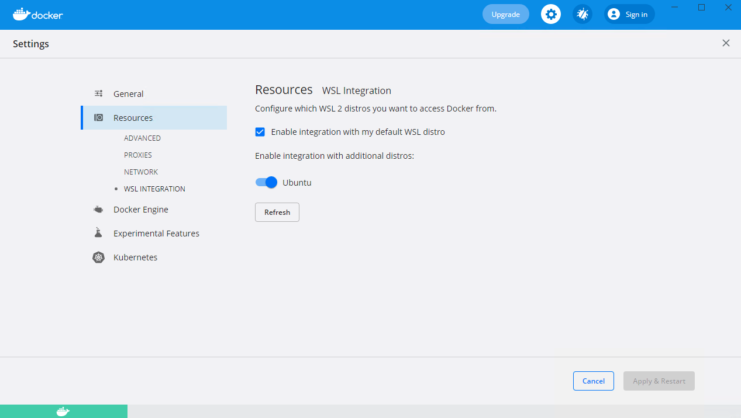Image resolution: width=741 pixels, height=418 pixels.
Task: Select the Advanced resources section
Action: (x=142, y=138)
